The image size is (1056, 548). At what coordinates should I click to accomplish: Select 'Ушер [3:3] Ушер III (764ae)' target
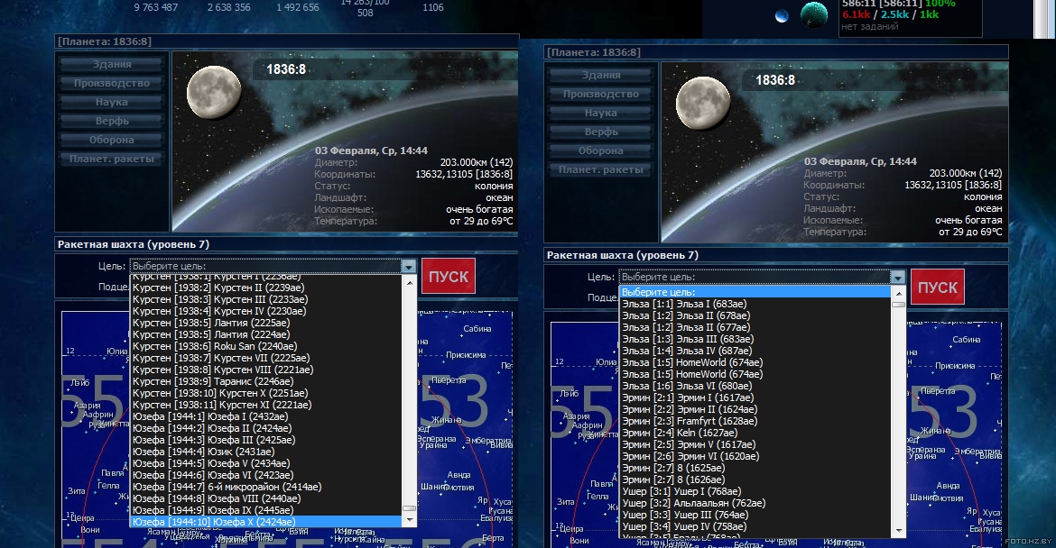(x=755, y=515)
